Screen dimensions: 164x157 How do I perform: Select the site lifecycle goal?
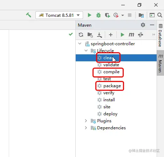tap(107, 107)
